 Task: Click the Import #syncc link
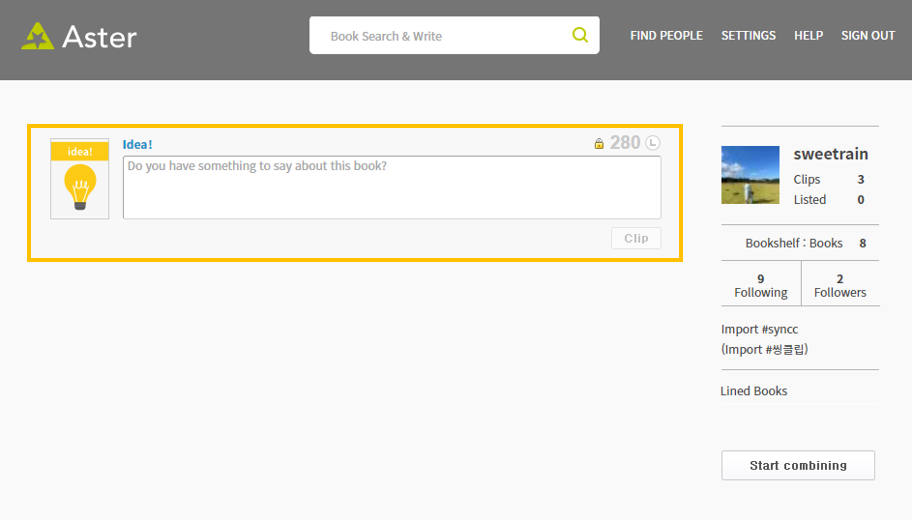pos(759,329)
